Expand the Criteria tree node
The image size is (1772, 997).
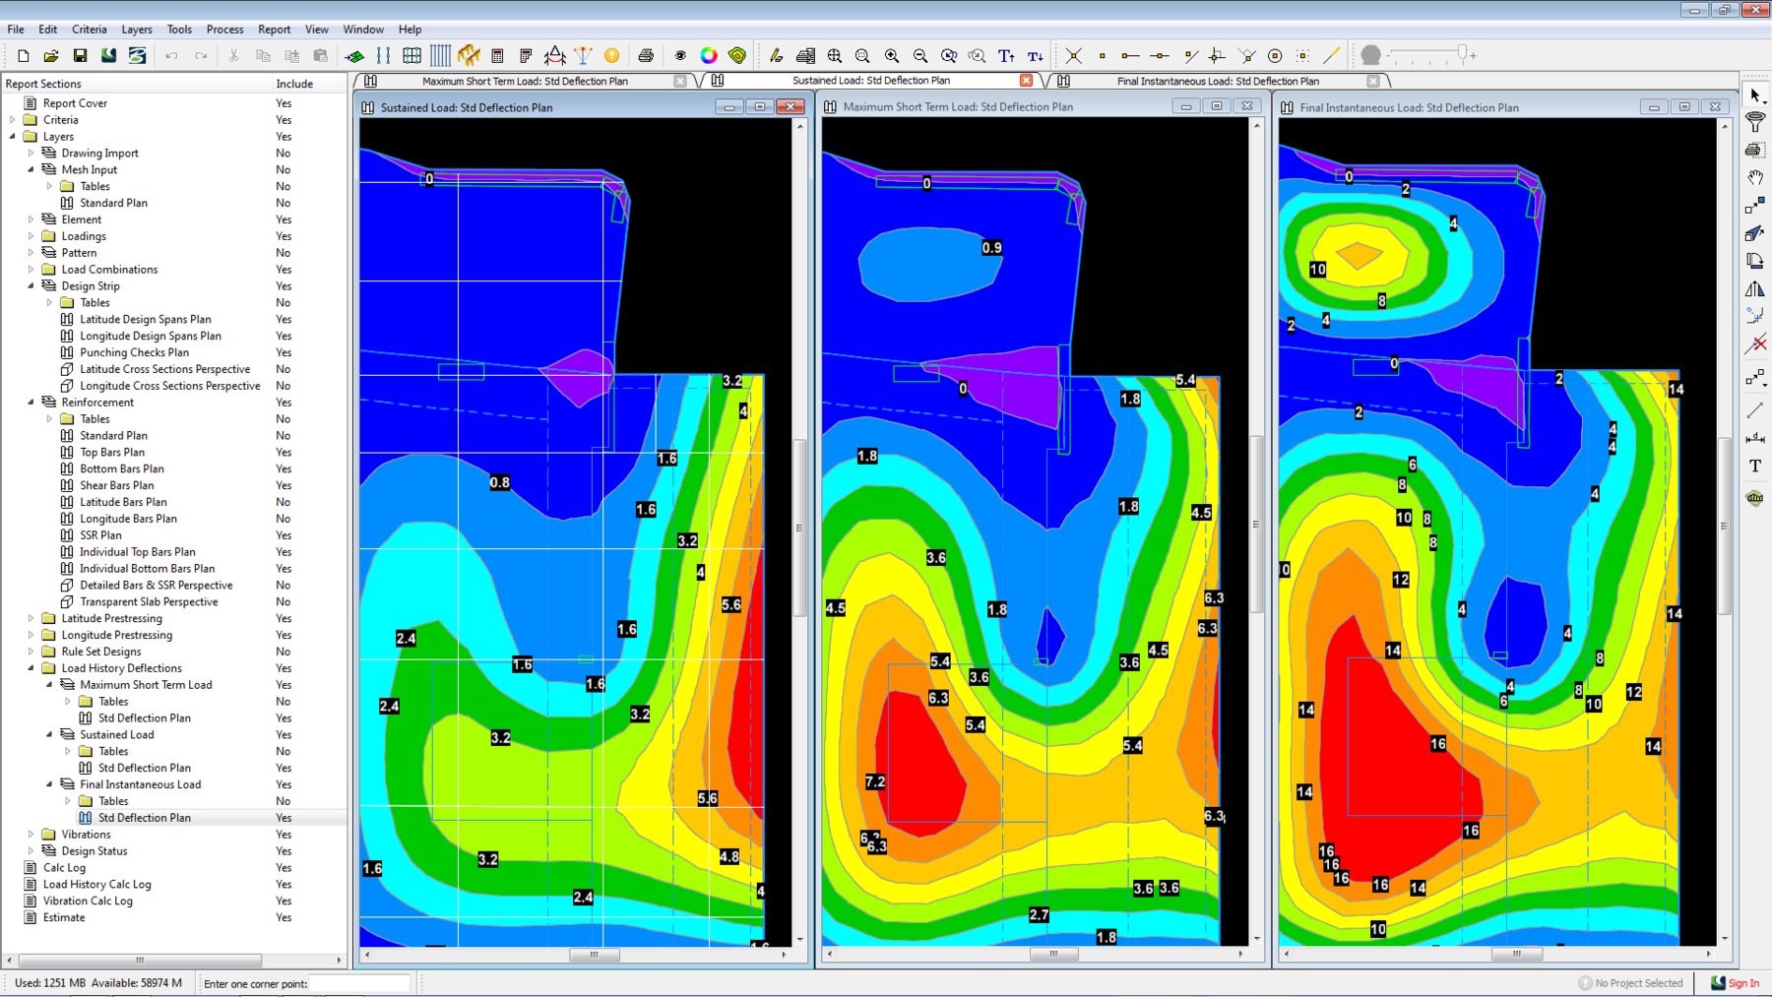click(x=13, y=120)
